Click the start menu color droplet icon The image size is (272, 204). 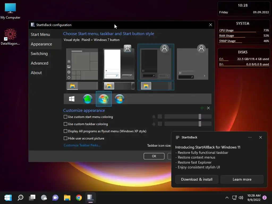[x=154, y=117]
